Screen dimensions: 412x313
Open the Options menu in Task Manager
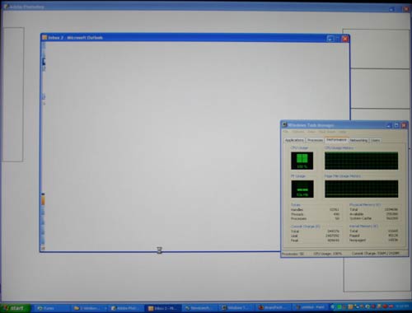pos(297,132)
